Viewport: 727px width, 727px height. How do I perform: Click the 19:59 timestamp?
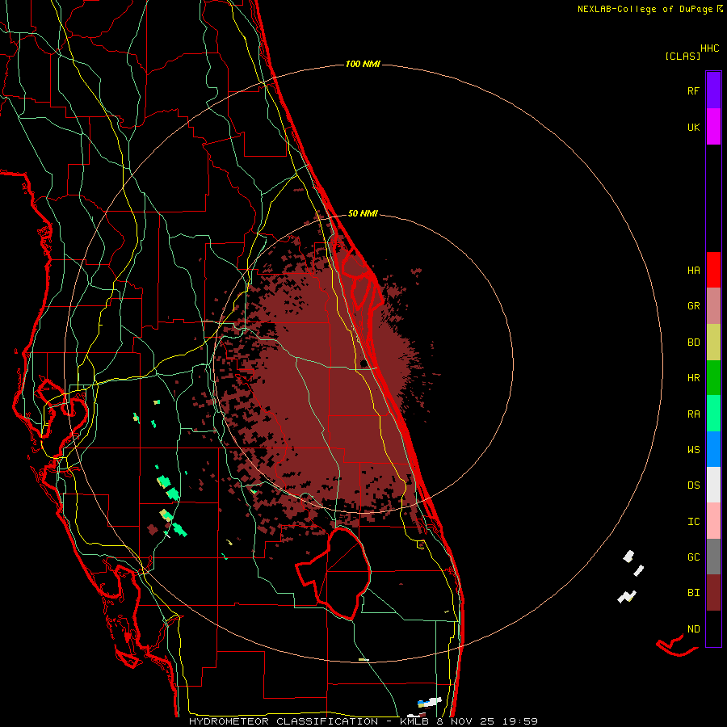tap(520, 721)
